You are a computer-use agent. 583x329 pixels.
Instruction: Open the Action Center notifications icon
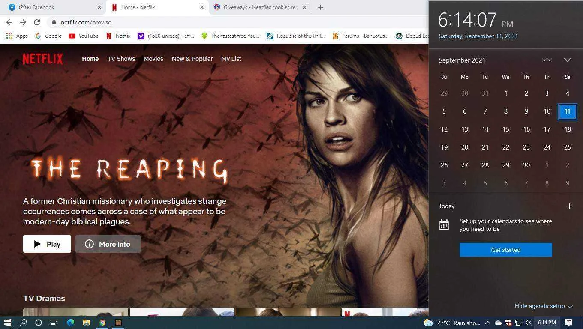[x=569, y=323]
